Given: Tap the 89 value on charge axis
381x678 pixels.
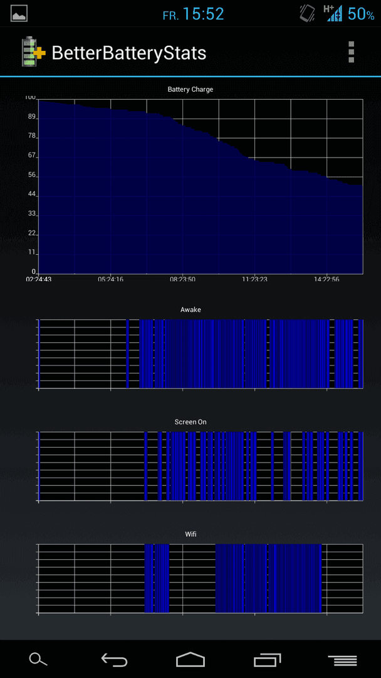Looking at the screenshot, I should [x=32, y=117].
